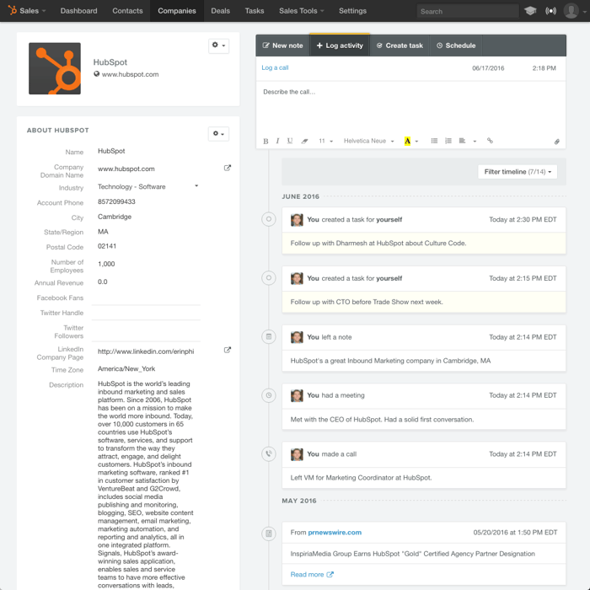Open the Log a call activity type selector
This screenshot has height=590, width=590.
[275, 67]
